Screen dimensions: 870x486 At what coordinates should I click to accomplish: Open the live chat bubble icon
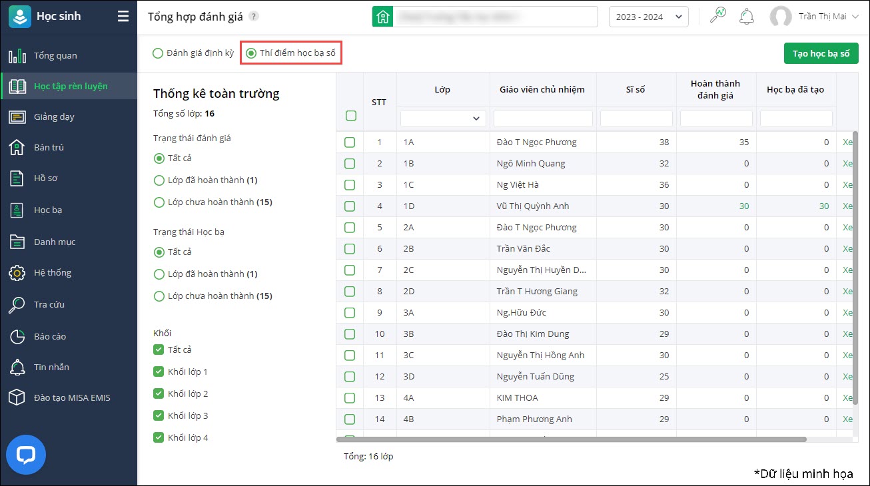point(26,455)
